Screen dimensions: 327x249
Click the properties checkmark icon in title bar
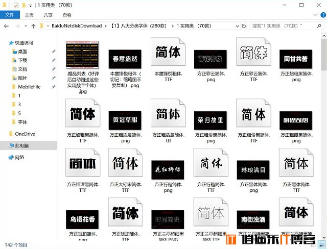pyautogui.click(x=16, y=5)
